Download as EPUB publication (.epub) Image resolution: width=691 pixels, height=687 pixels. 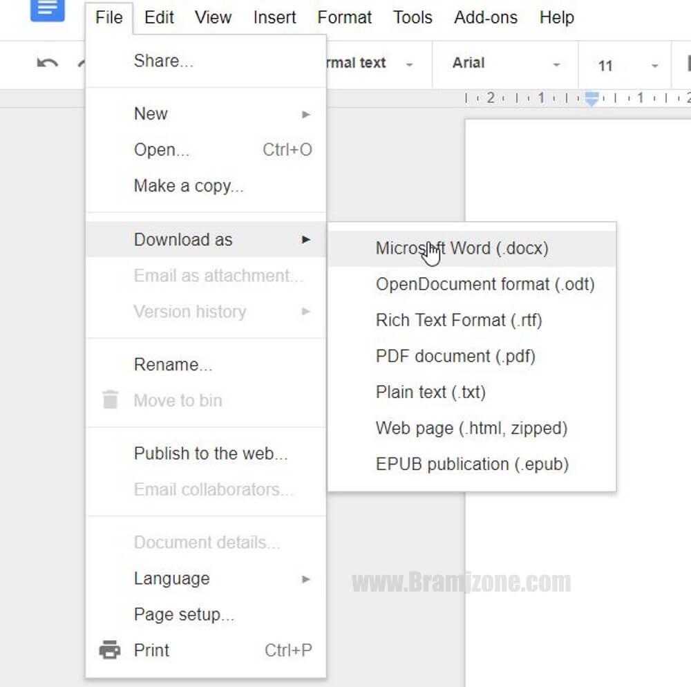click(x=471, y=464)
